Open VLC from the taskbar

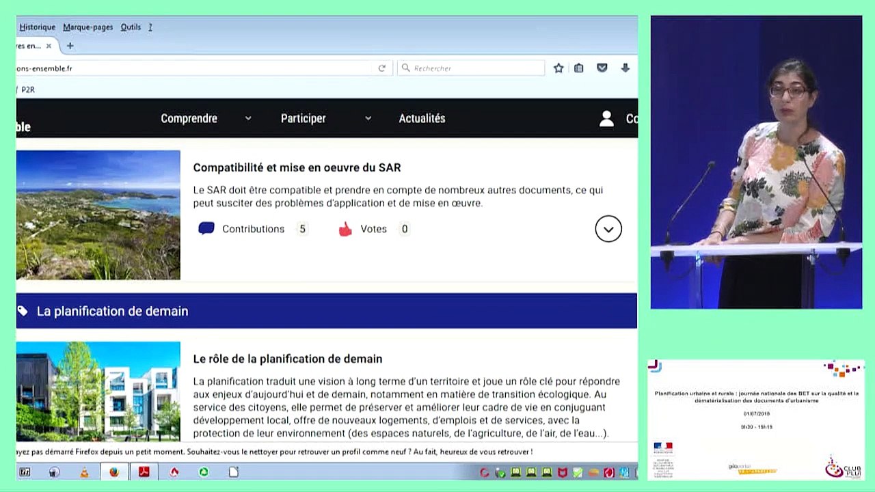click(x=84, y=472)
